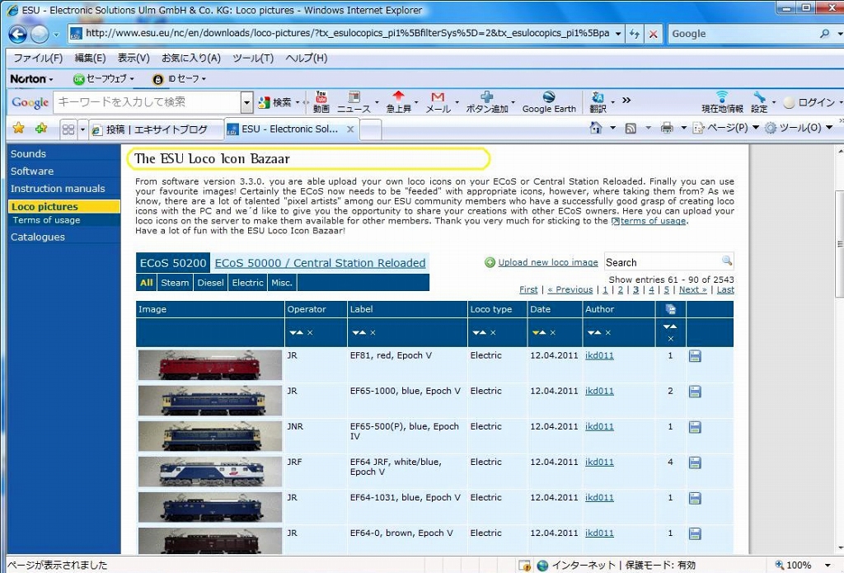Clear the Date column sort X
Viewport: 844px width, 573px height.
point(553,333)
